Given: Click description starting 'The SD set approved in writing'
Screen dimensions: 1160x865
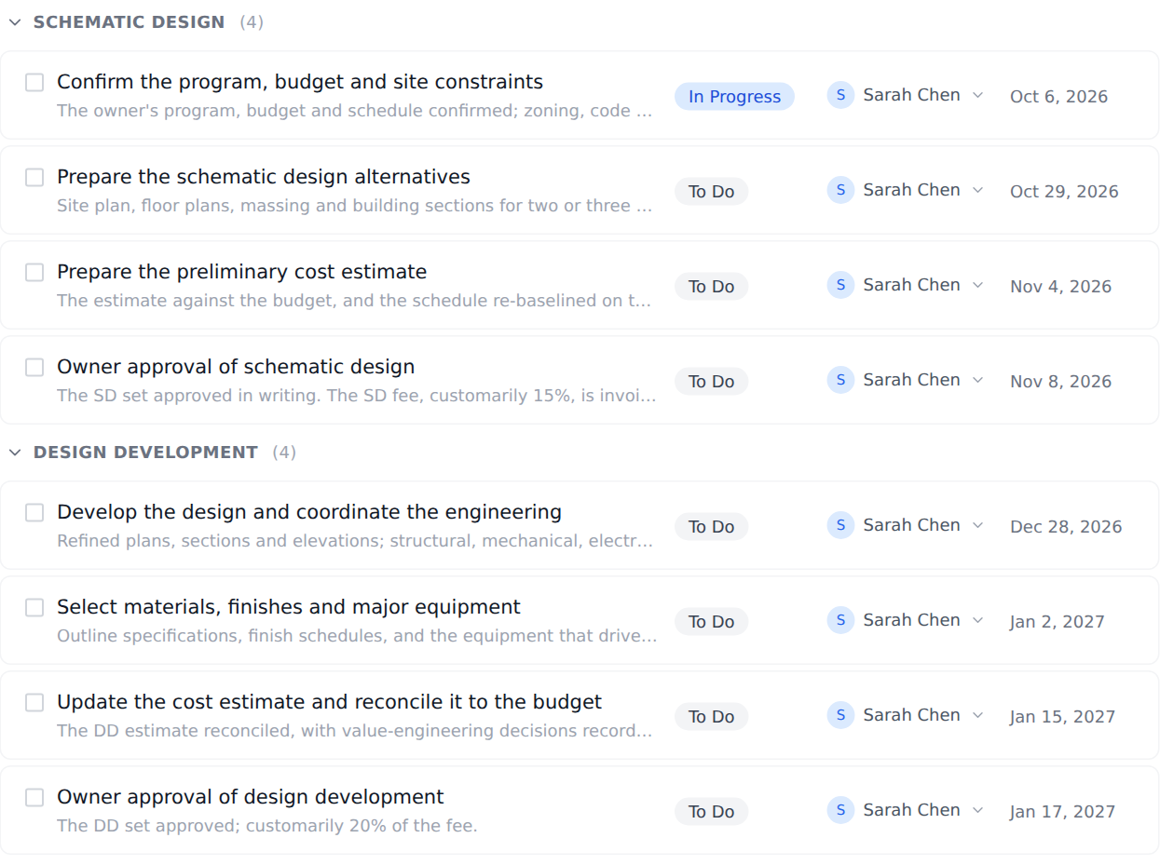Looking at the screenshot, I should point(357,396).
